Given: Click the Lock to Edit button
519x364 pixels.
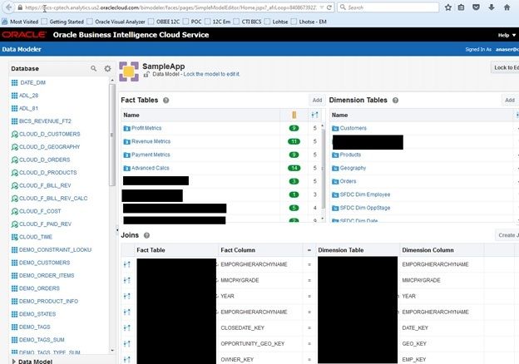Looking at the screenshot, I should click(x=505, y=67).
